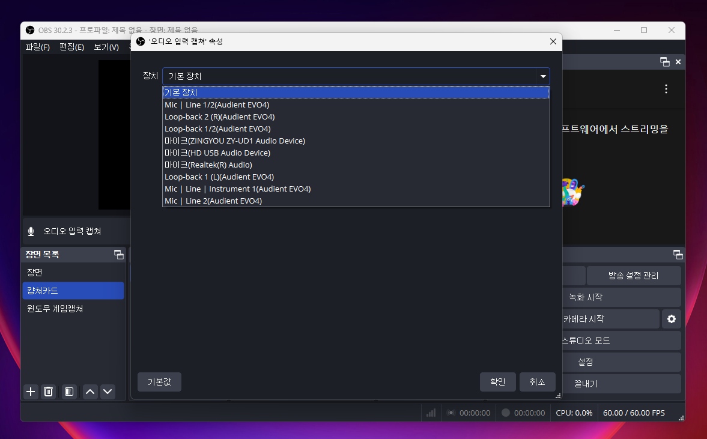Click the microphone icon beside 오디오 입력 캡쳐

(x=31, y=231)
